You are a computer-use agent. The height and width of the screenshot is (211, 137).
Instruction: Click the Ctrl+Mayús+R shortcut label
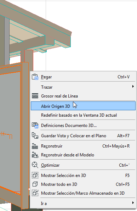[116, 146]
